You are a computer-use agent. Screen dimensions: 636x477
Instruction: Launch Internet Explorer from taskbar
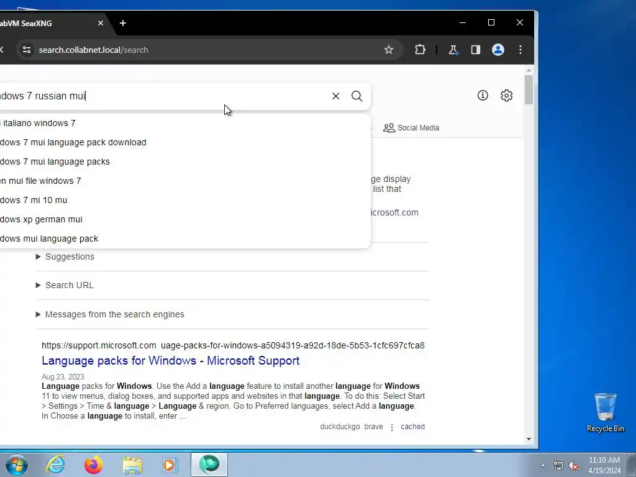[x=55, y=465]
